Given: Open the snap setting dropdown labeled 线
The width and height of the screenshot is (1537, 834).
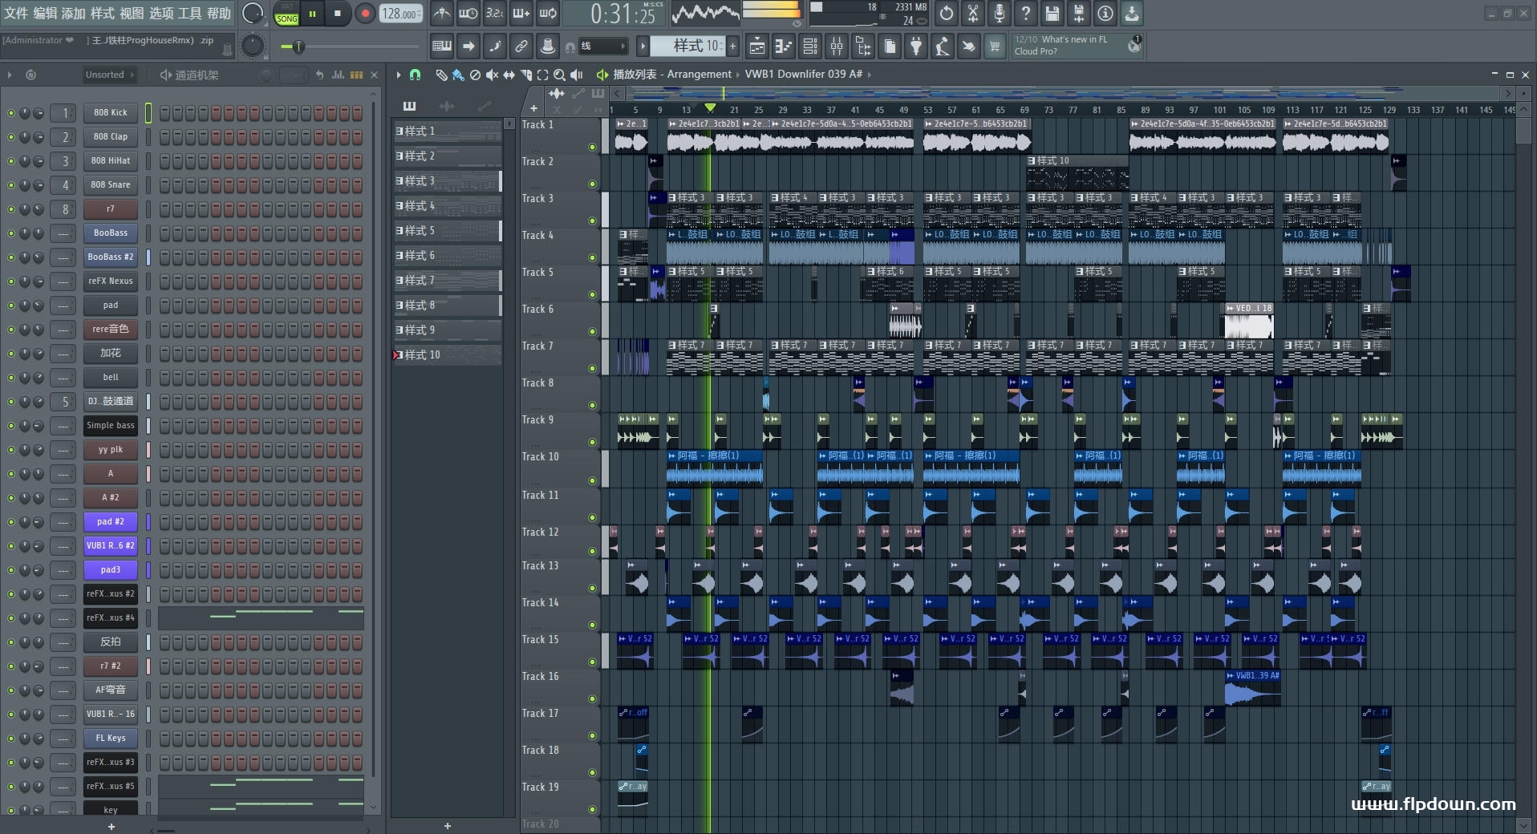Looking at the screenshot, I should (602, 47).
